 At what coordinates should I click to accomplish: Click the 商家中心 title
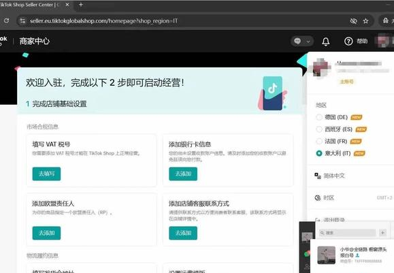pyautogui.click(x=35, y=42)
